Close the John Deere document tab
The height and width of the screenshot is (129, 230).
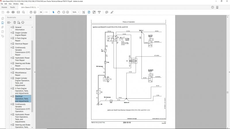[x=38, y=7]
